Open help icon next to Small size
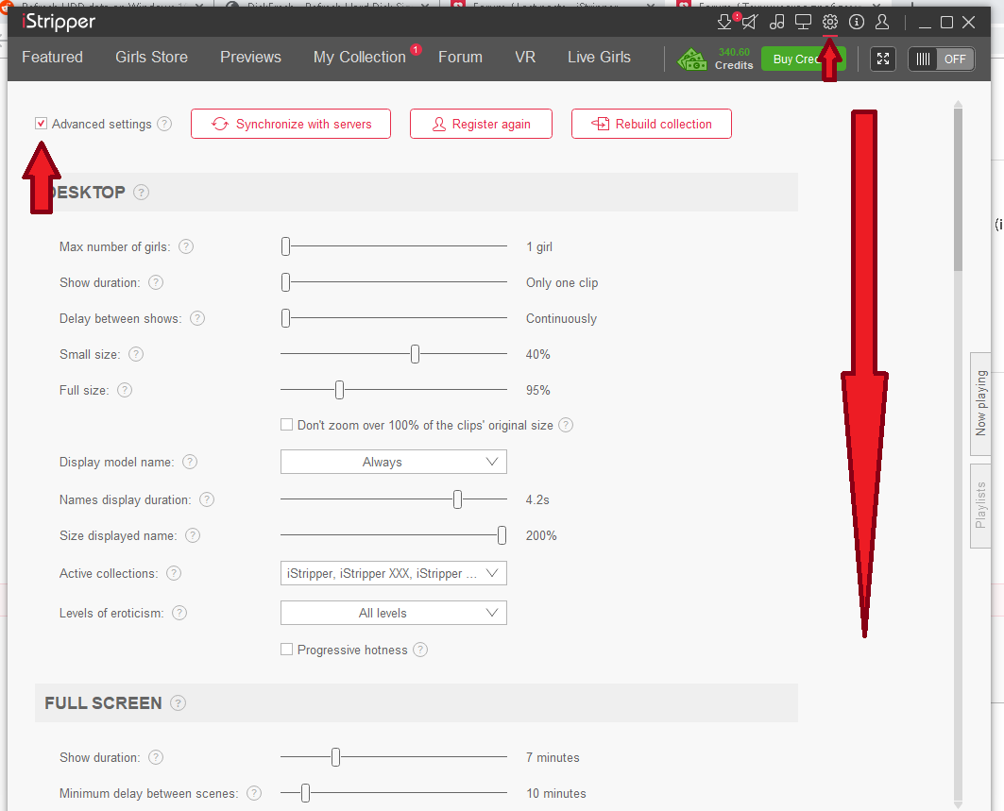This screenshot has height=811, width=1004. point(136,354)
